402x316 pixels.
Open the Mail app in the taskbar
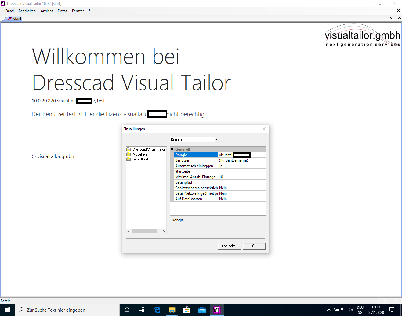coord(202,310)
